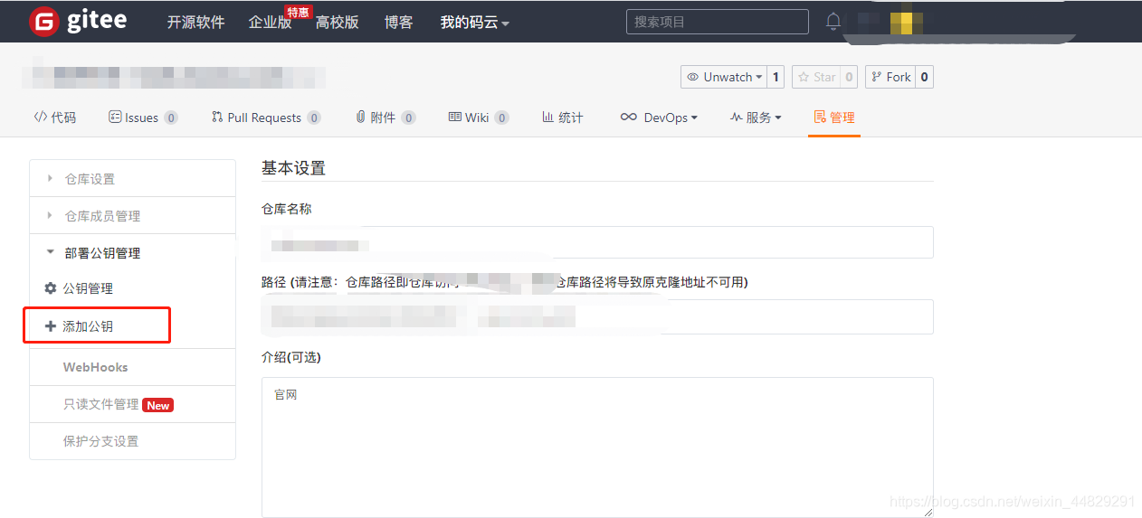
Task: Click the 路径 input field
Action: click(597, 316)
